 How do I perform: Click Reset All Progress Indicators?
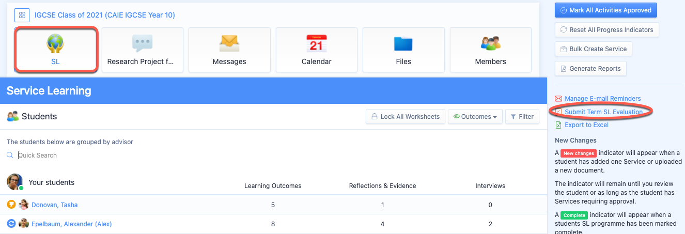coord(606,29)
